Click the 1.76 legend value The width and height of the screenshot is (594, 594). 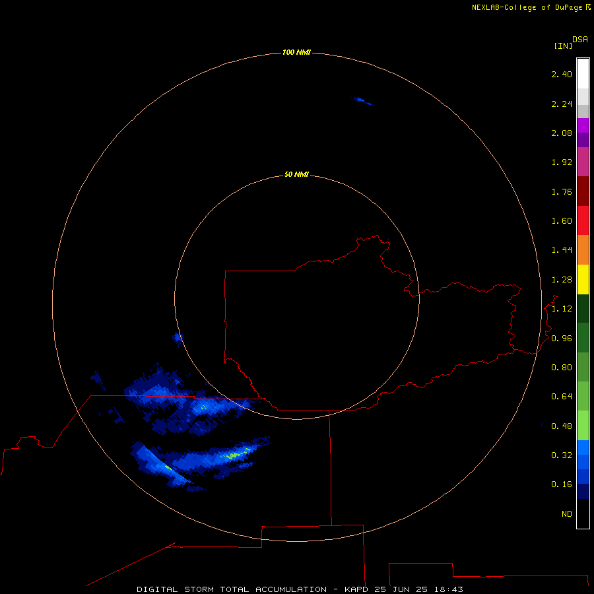562,191
